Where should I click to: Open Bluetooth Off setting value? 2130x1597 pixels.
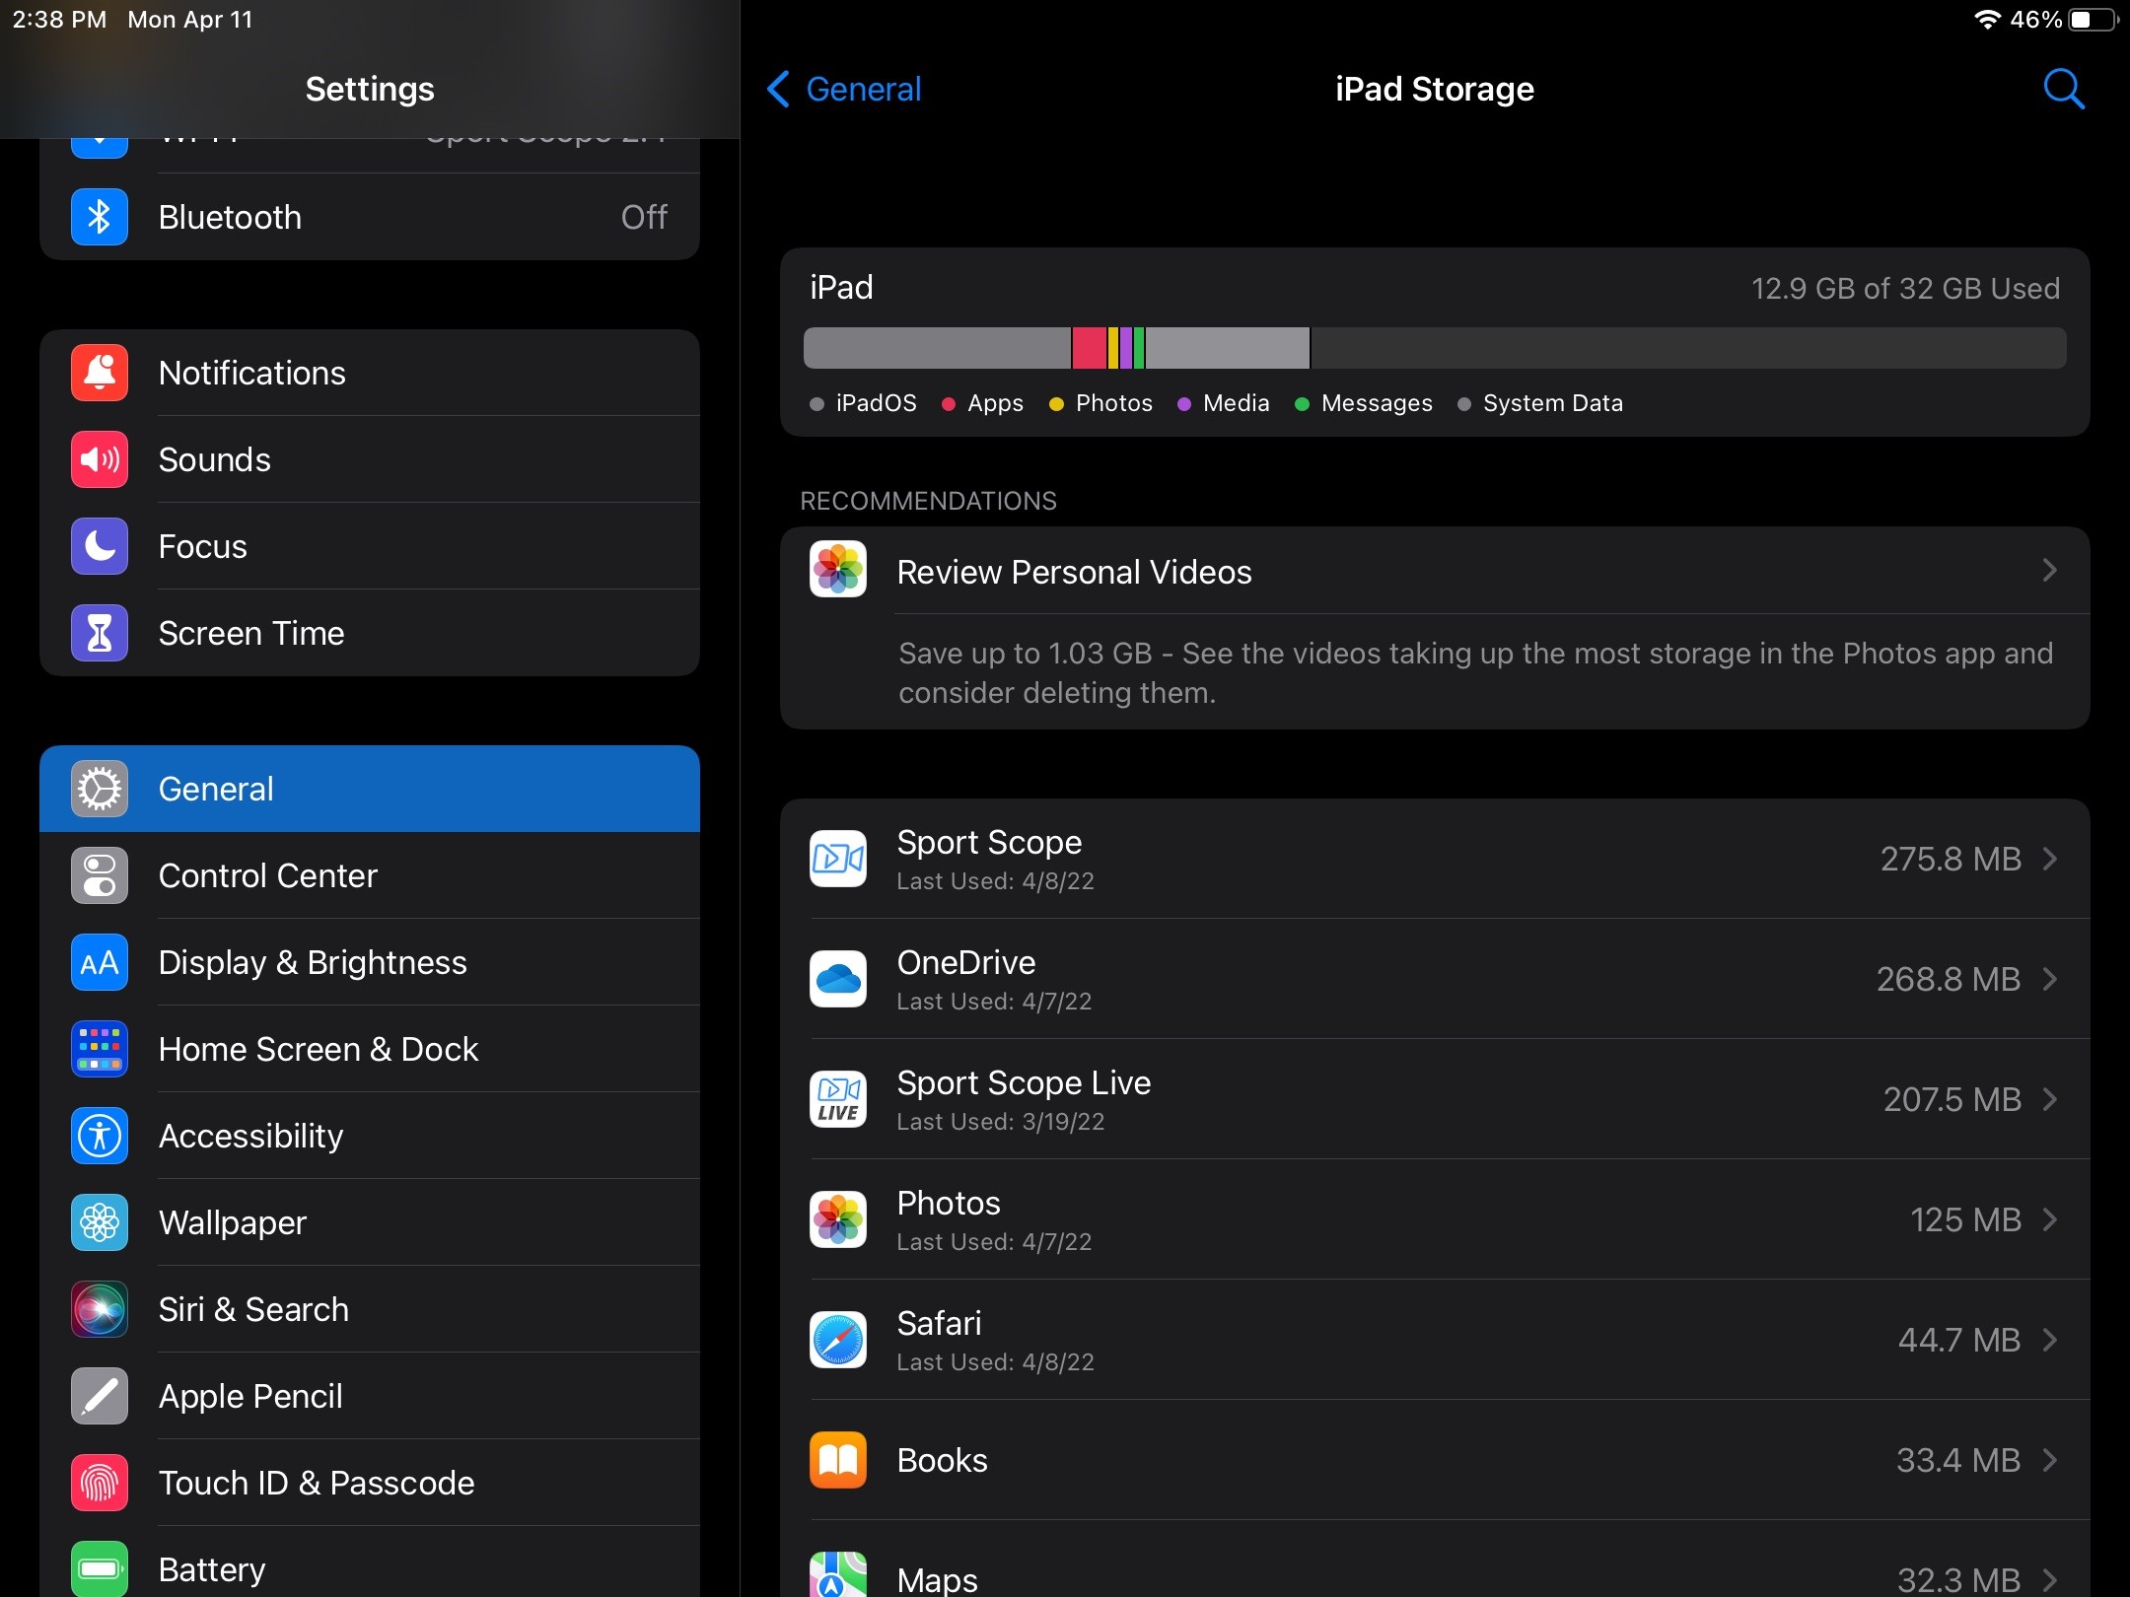coord(644,217)
